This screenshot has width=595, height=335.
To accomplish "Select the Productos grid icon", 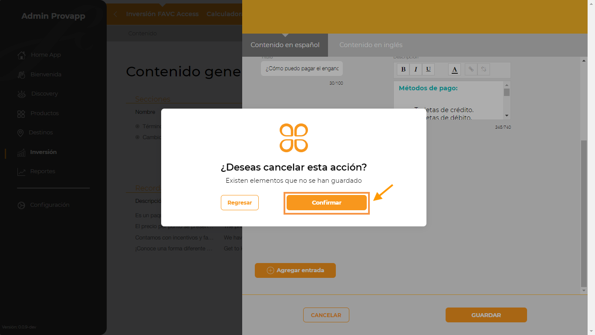I will pyautogui.click(x=21, y=113).
